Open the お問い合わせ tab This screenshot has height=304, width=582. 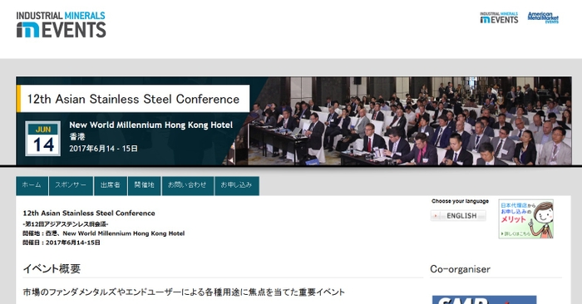click(187, 185)
